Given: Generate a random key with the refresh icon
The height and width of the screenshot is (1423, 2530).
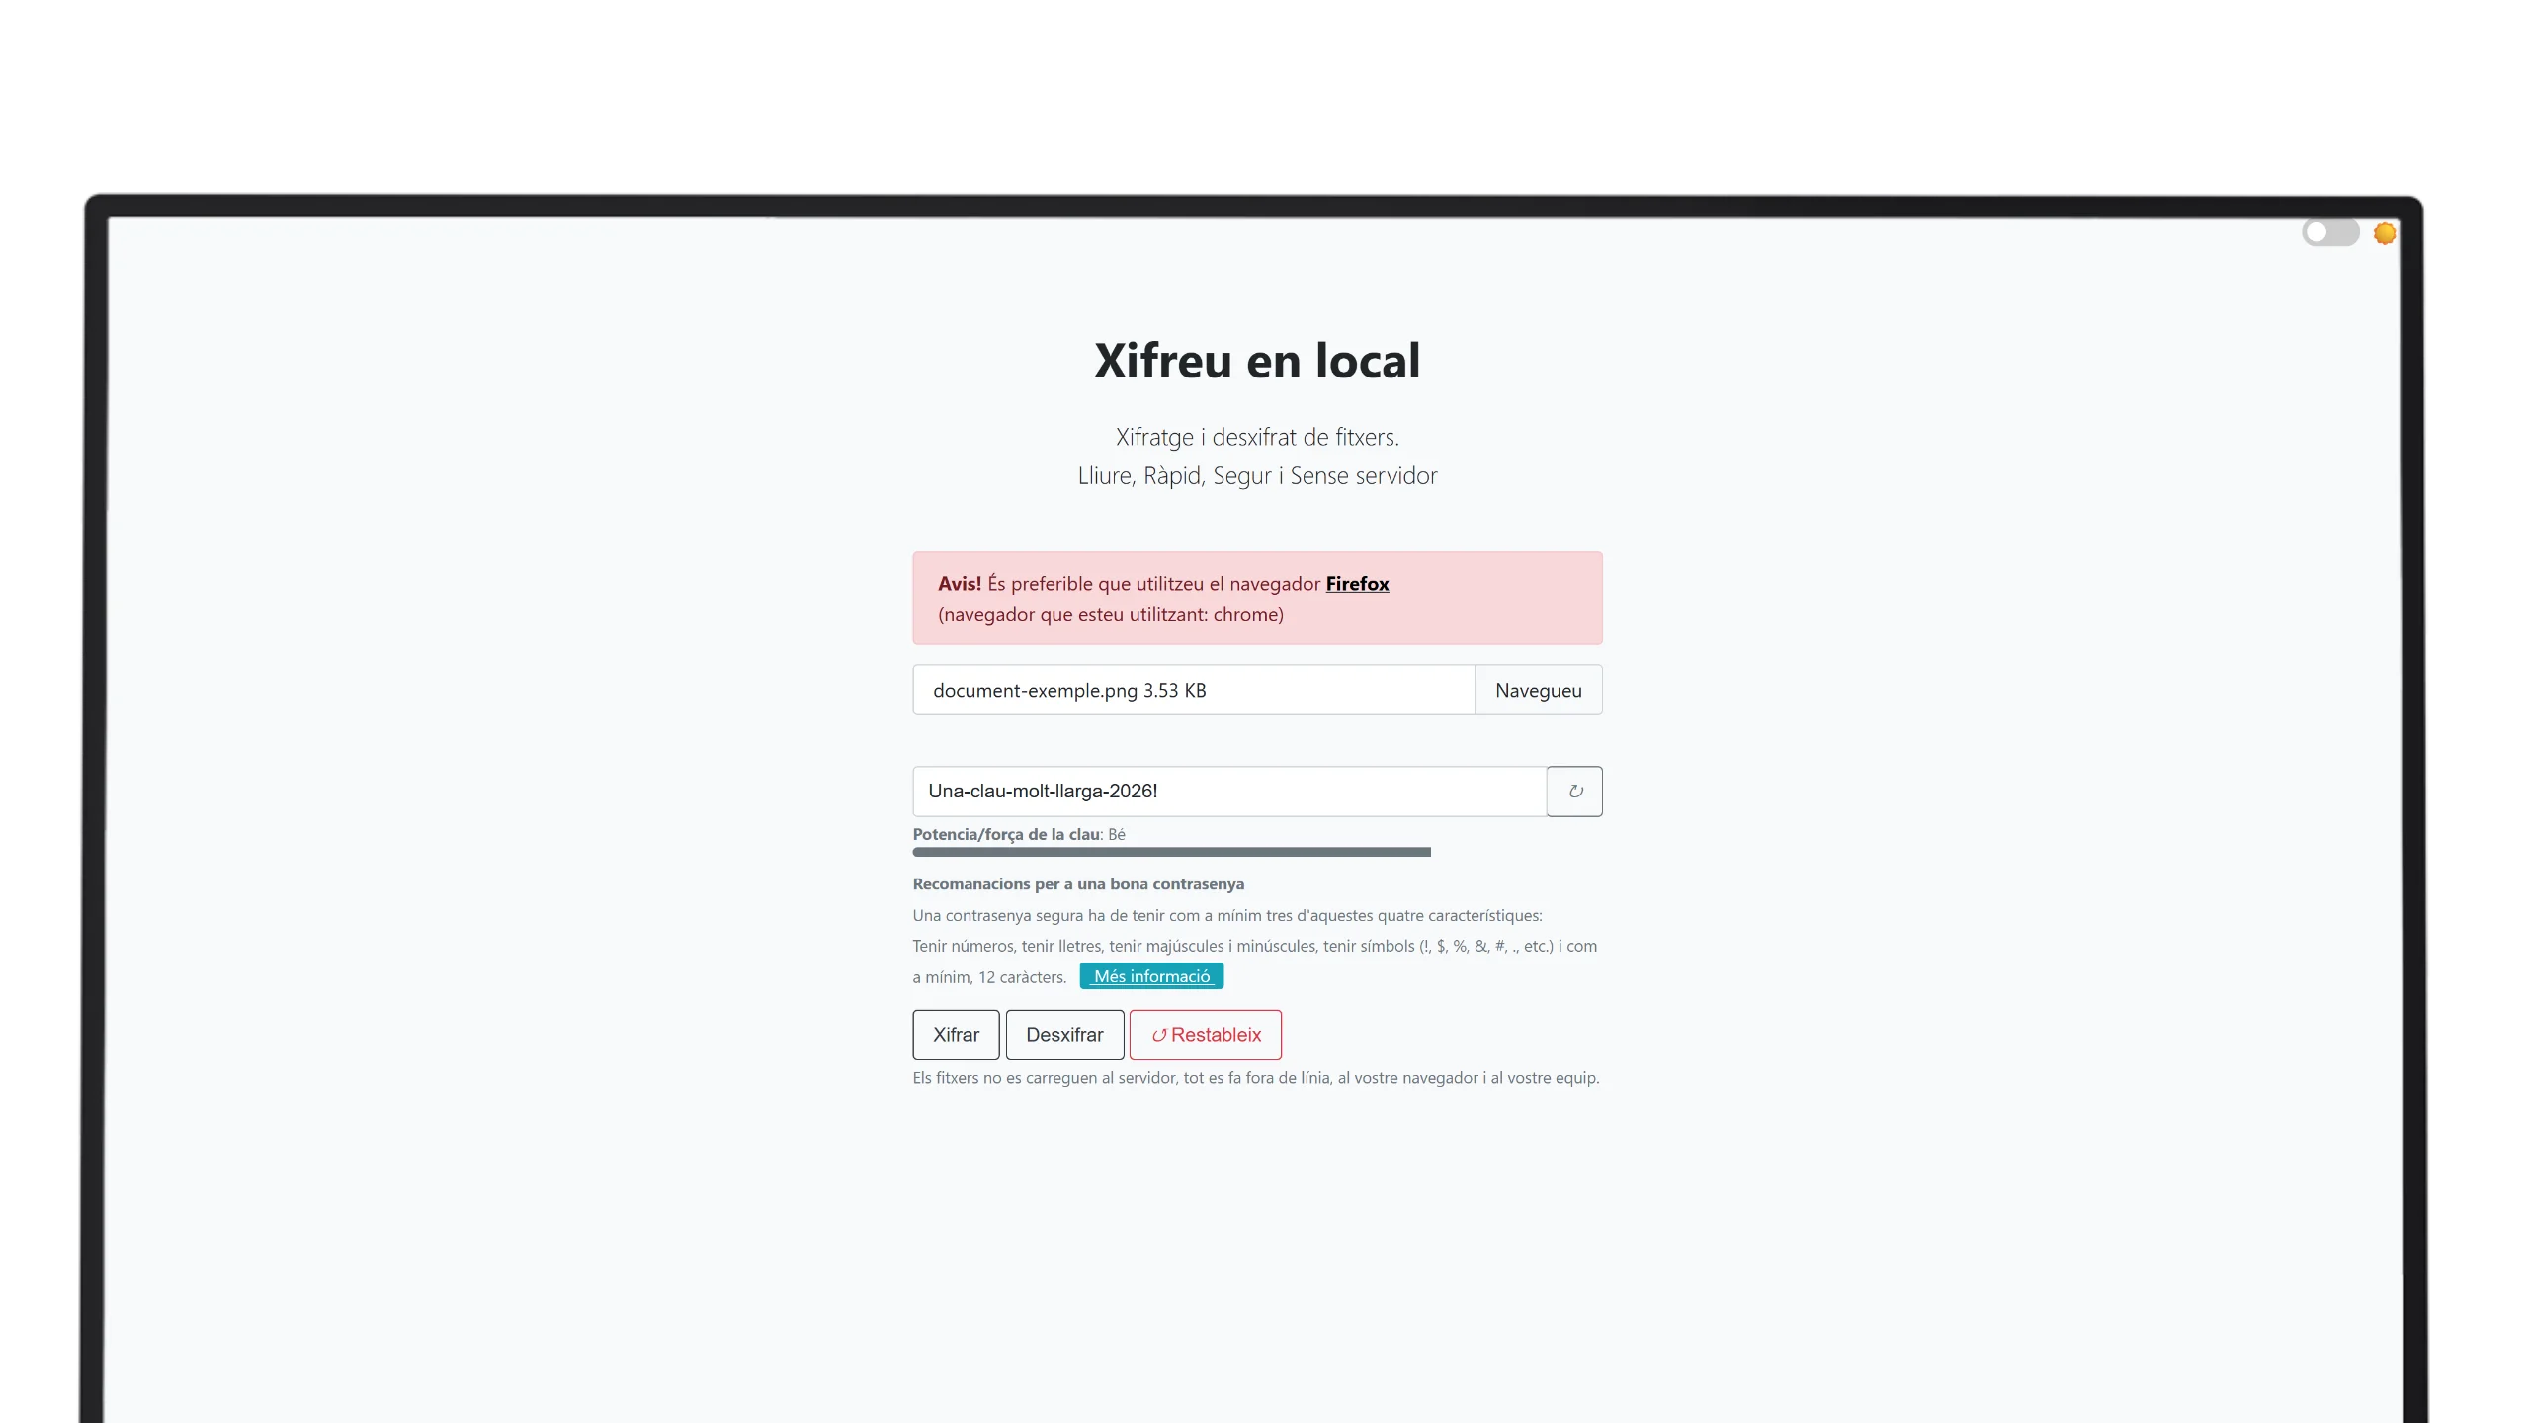Looking at the screenshot, I should click(1574, 792).
